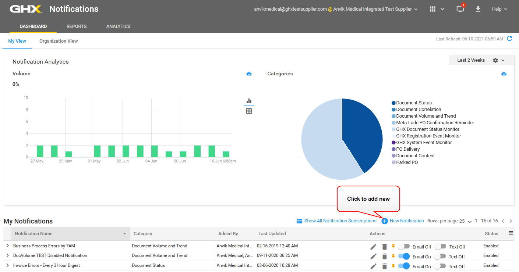The width and height of the screenshot is (519, 272).
Task: Open dropdown arrow beside analytics gear
Action: pyautogui.click(x=503, y=60)
